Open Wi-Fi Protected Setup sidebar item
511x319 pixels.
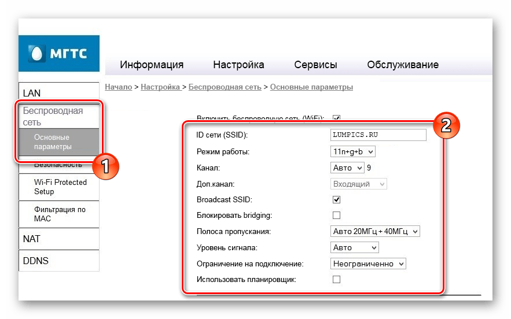[59, 187]
